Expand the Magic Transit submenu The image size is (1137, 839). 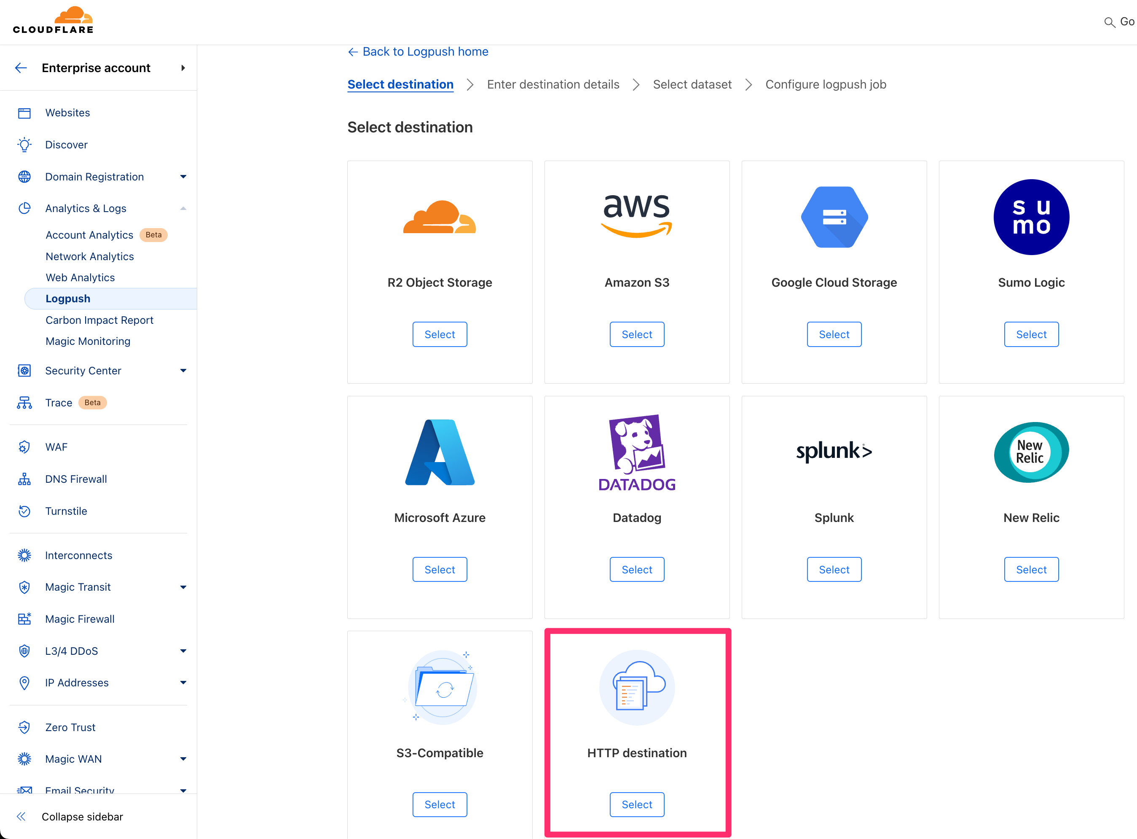[183, 587]
